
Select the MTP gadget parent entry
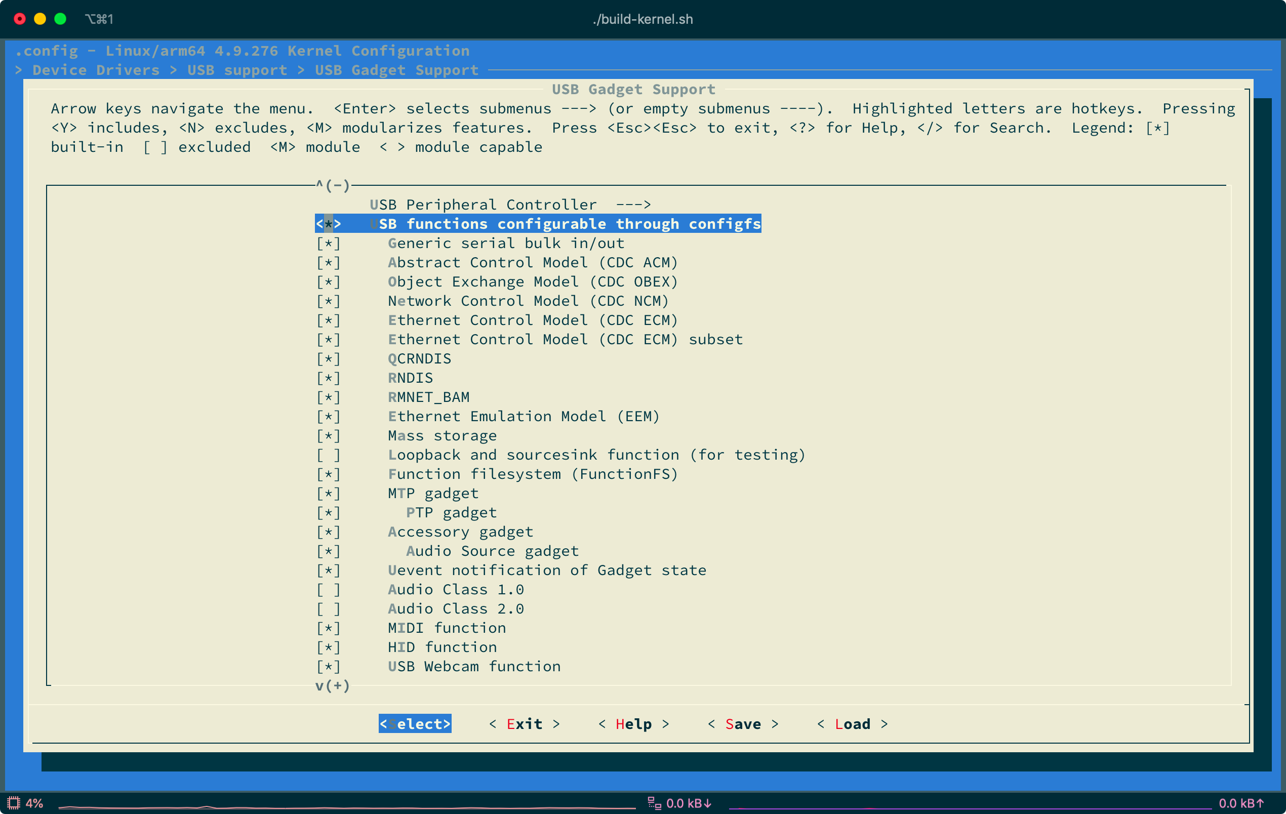click(x=432, y=494)
